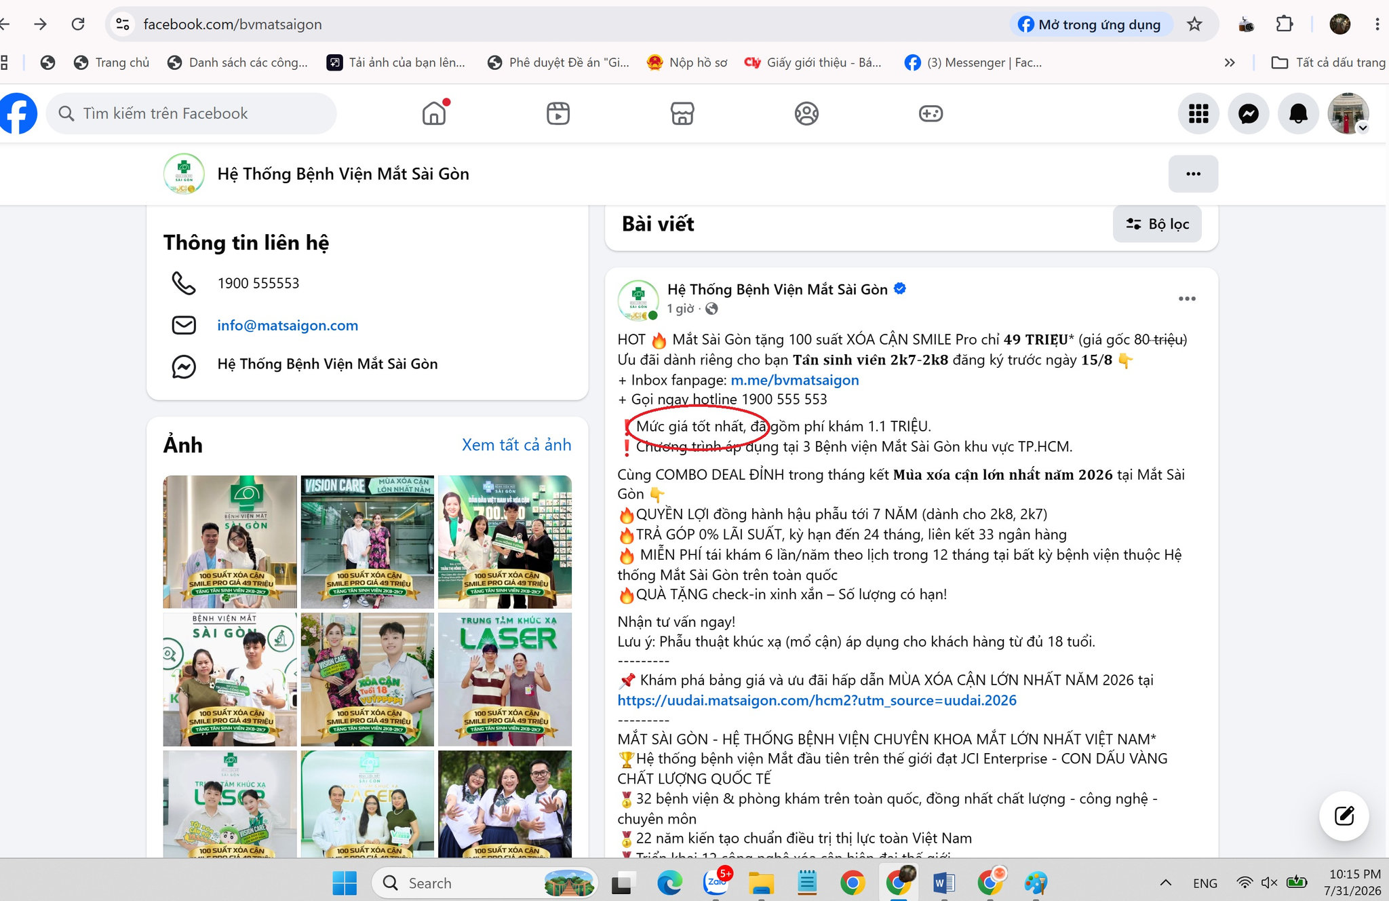Viewport: 1389px width, 901px height.
Task: Open the 'TRUNG TÂM KHÚC XẠ LASER' photo thumbnail
Action: (x=505, y=679)
